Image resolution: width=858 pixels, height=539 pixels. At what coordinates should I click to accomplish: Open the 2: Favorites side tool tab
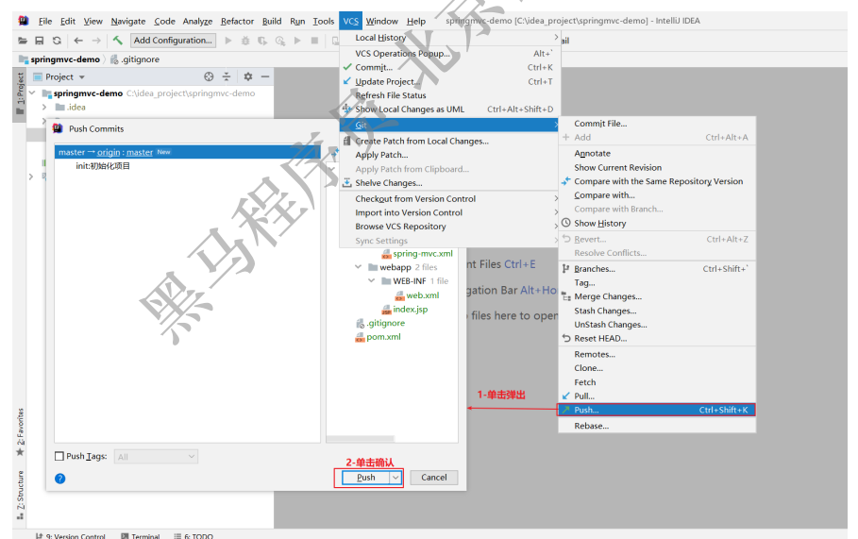(20, 431)
